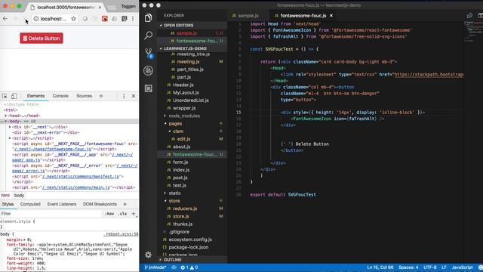Open Chrome's three-dot menu

point(133,19)
